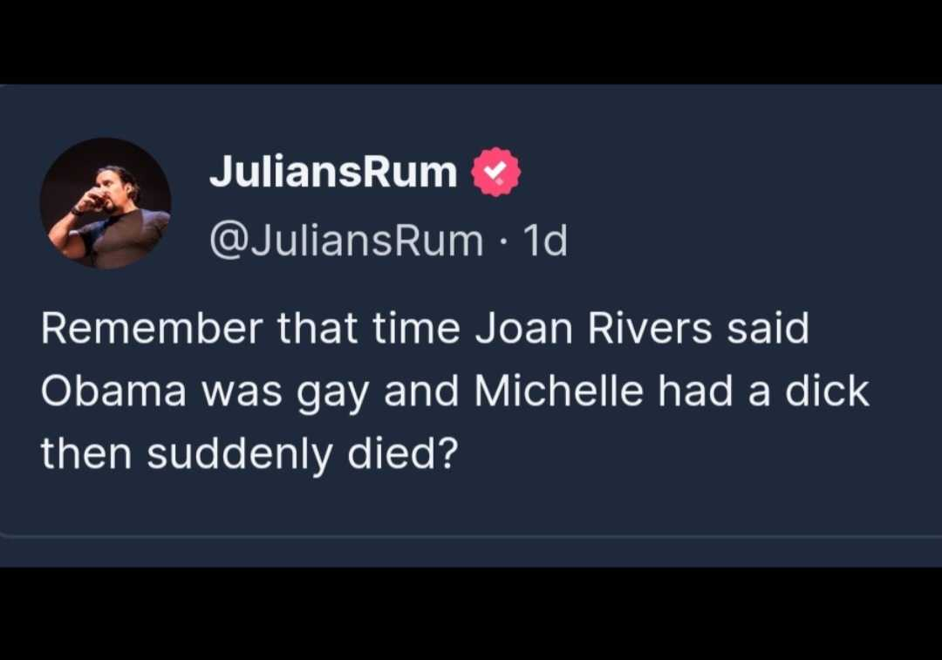This screenshot has width=942, height=660.
Task: Click the black bar below the post card
Action: click(471, 615)
